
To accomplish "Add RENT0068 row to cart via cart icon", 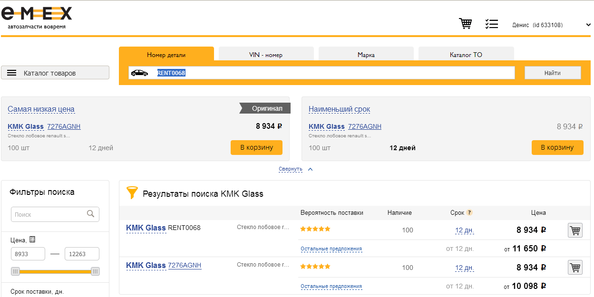I will pyautogui.click(x=575, y=230).
